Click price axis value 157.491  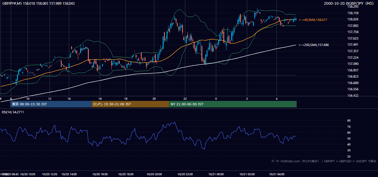(353, 45)
